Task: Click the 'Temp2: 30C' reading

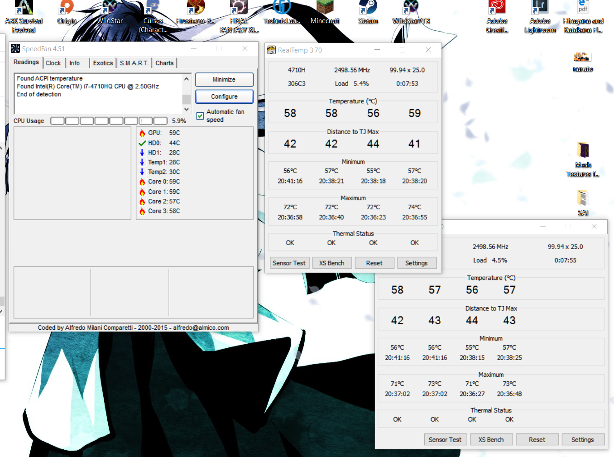Action: 164,172
